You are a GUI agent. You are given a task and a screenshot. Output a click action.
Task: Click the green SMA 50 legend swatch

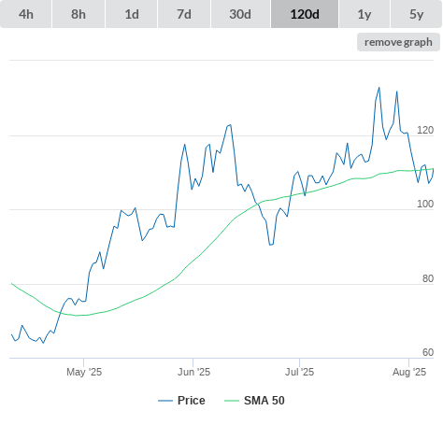pyautogui.click(x=232, y=401)
